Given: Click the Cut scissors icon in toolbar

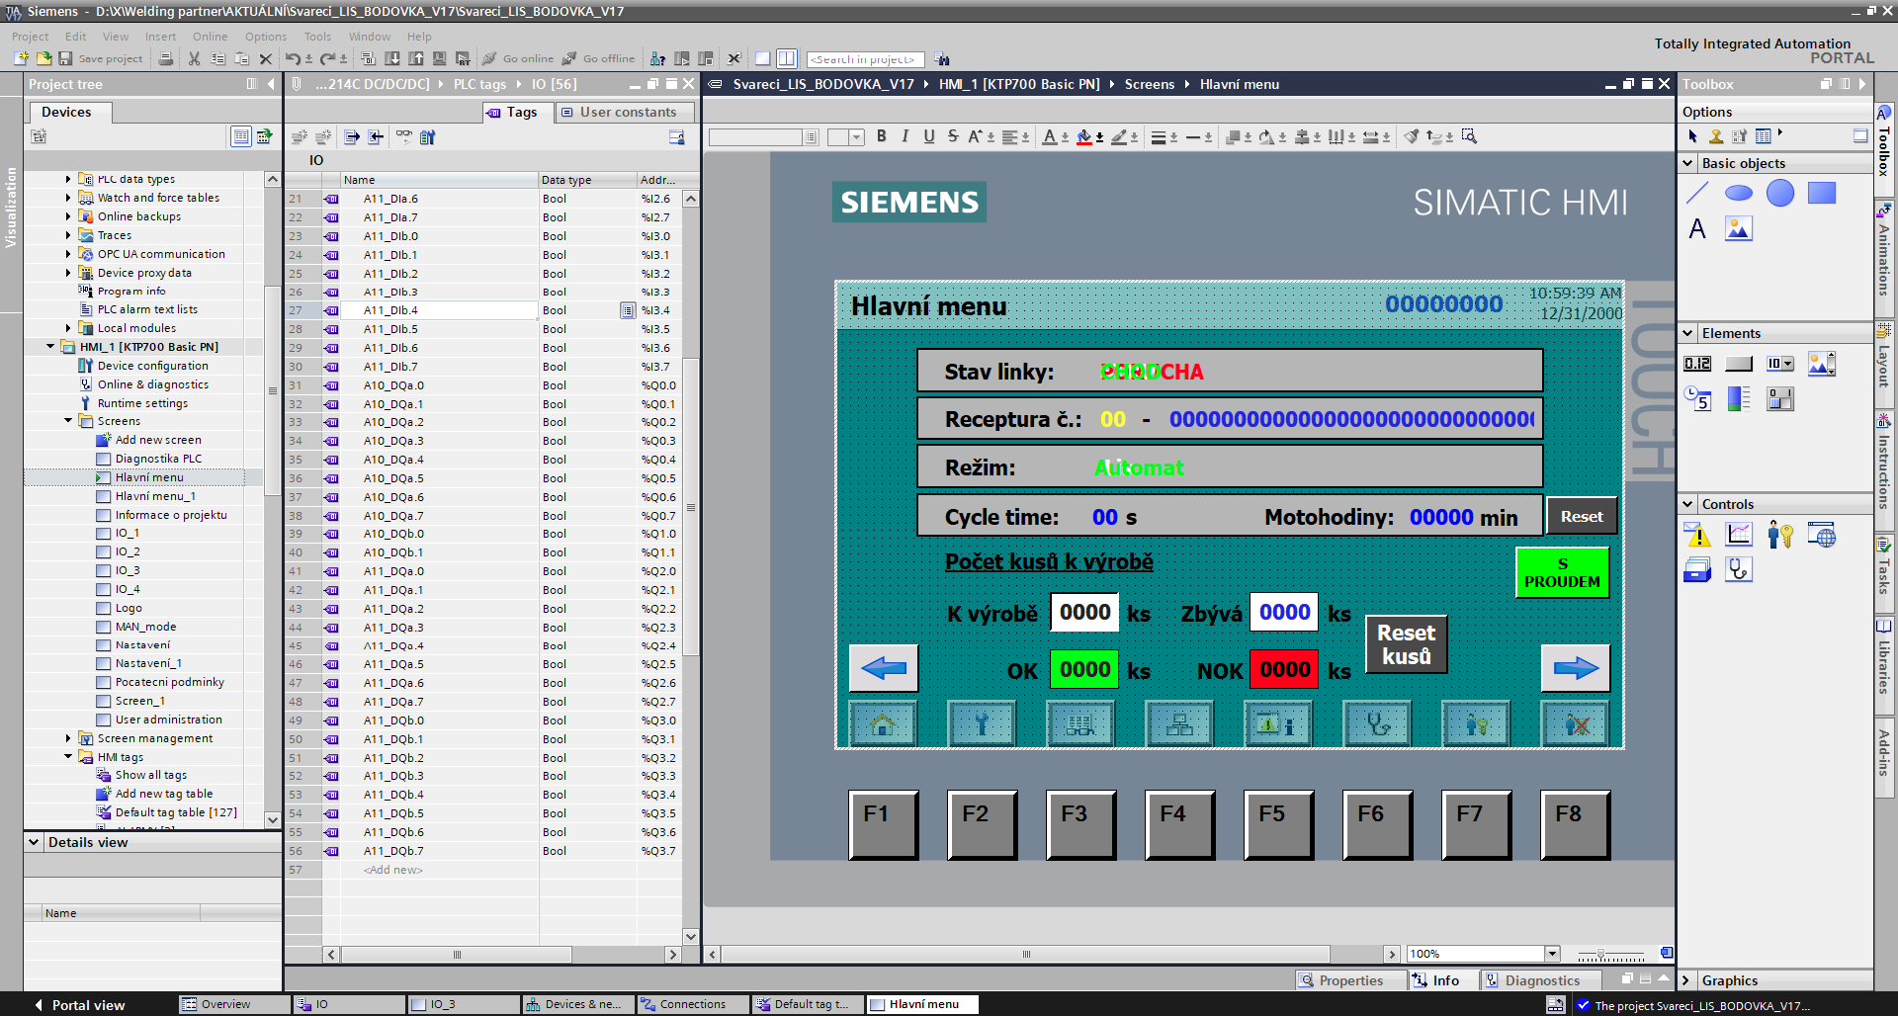Looking at the screenshot, I should click(194, 58).
